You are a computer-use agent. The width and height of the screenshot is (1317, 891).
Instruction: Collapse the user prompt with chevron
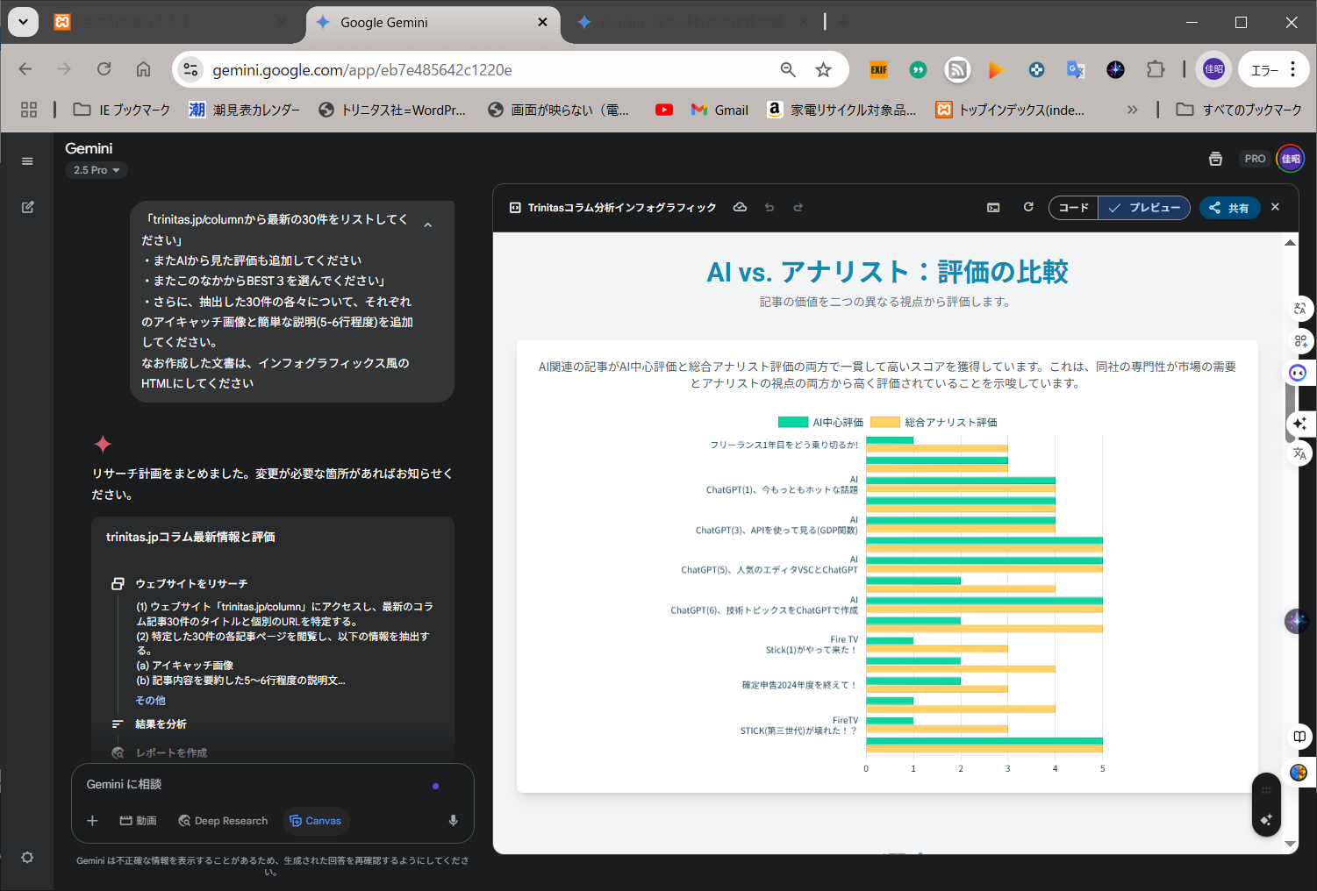click(428, 225)
